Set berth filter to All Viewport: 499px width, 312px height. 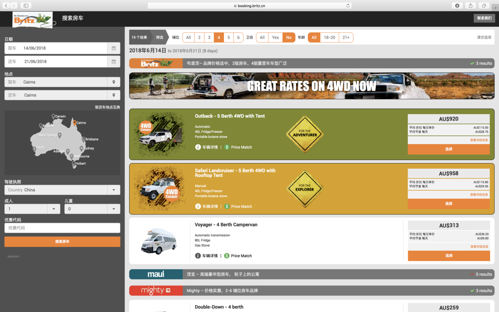click(188, 37)
